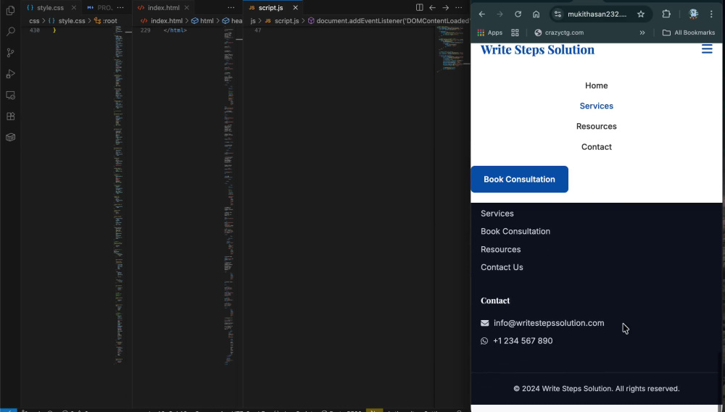
Task: Click the style.css breadcrumb segment
Action: click(x=67, y=21)
